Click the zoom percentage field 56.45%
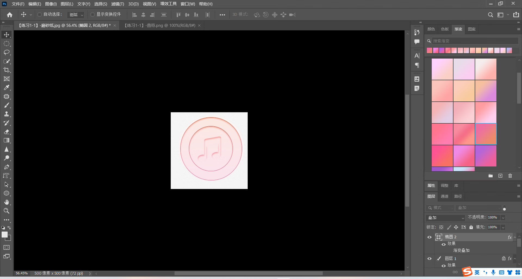522x279 pixels. coord(22,273)
